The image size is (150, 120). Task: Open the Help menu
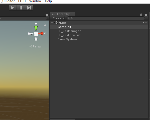pos(48,1)
